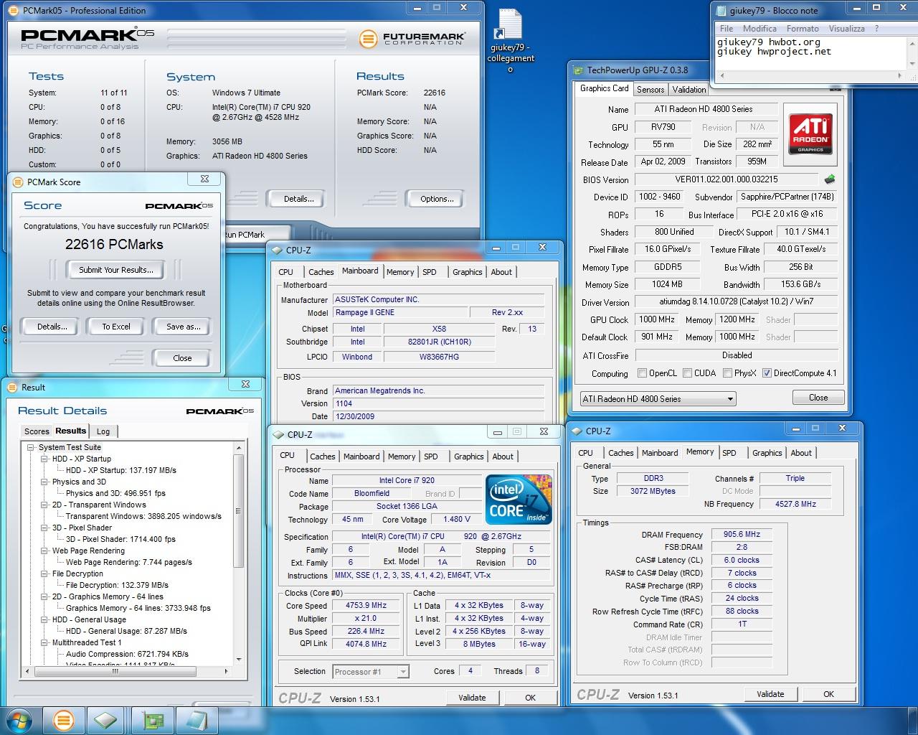This screenshot has width=918, height=735.
Task: Open the Visualizza menu in Blocco note
Action: (847, 29)
